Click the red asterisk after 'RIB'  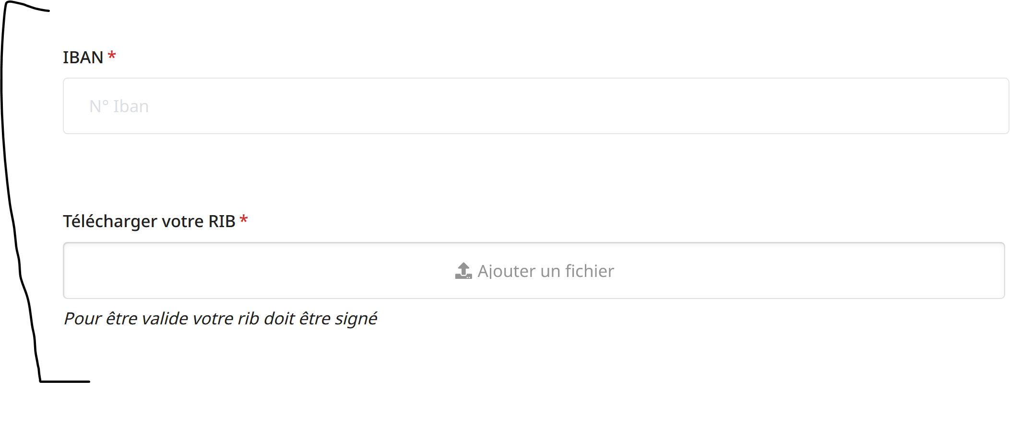point(244,219)
